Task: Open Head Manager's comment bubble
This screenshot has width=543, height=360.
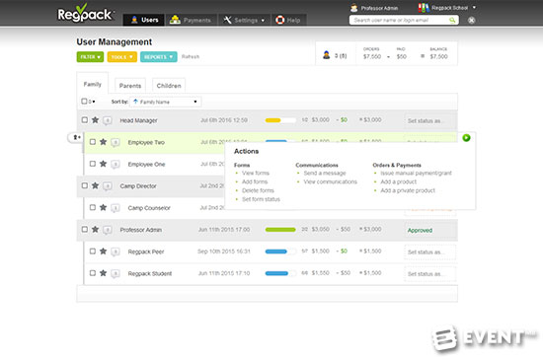Action: coord(108,120)
